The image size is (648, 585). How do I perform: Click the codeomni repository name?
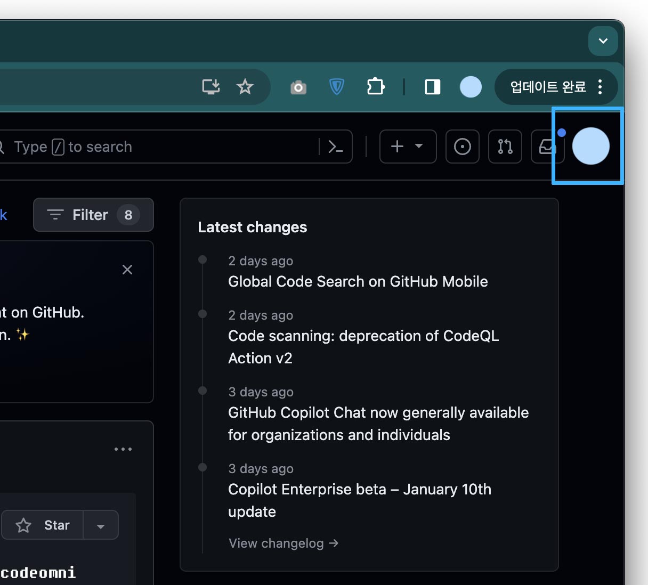[x=38, y=573]
